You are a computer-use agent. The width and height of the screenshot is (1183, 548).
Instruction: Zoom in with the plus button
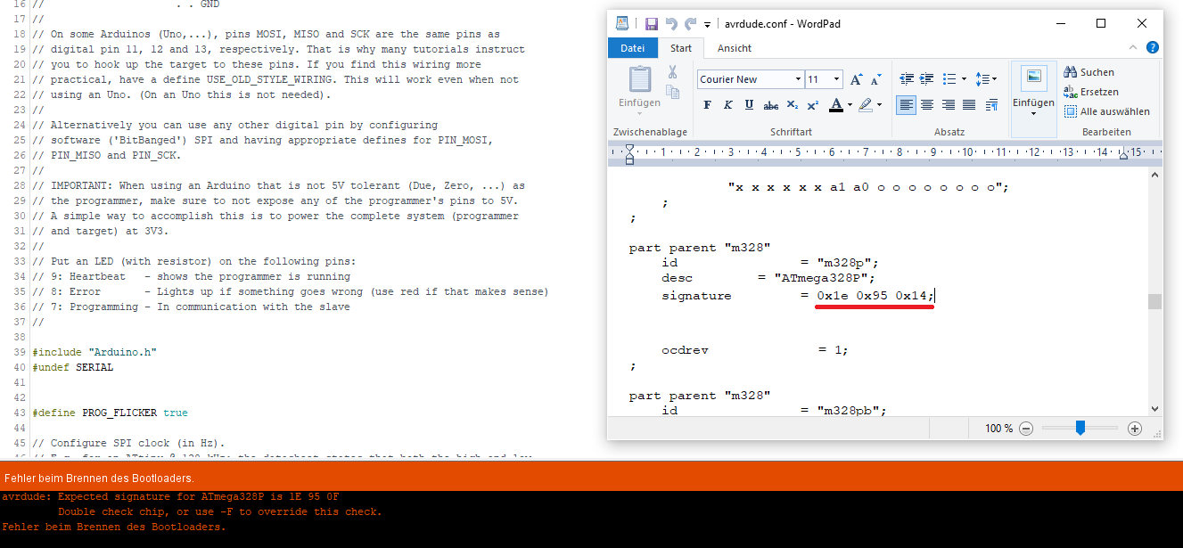(x=1135, y=429)
